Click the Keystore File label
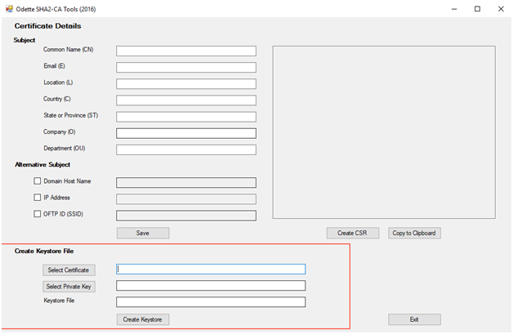Image resolution: width=513 pixels, height=334 pixels. click(59, 301)
